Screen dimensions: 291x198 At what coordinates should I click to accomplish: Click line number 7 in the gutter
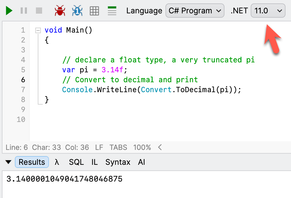tap(23, 90)
